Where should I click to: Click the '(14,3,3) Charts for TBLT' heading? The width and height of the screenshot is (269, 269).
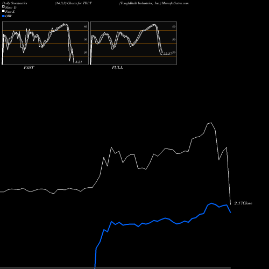(74, 3)
